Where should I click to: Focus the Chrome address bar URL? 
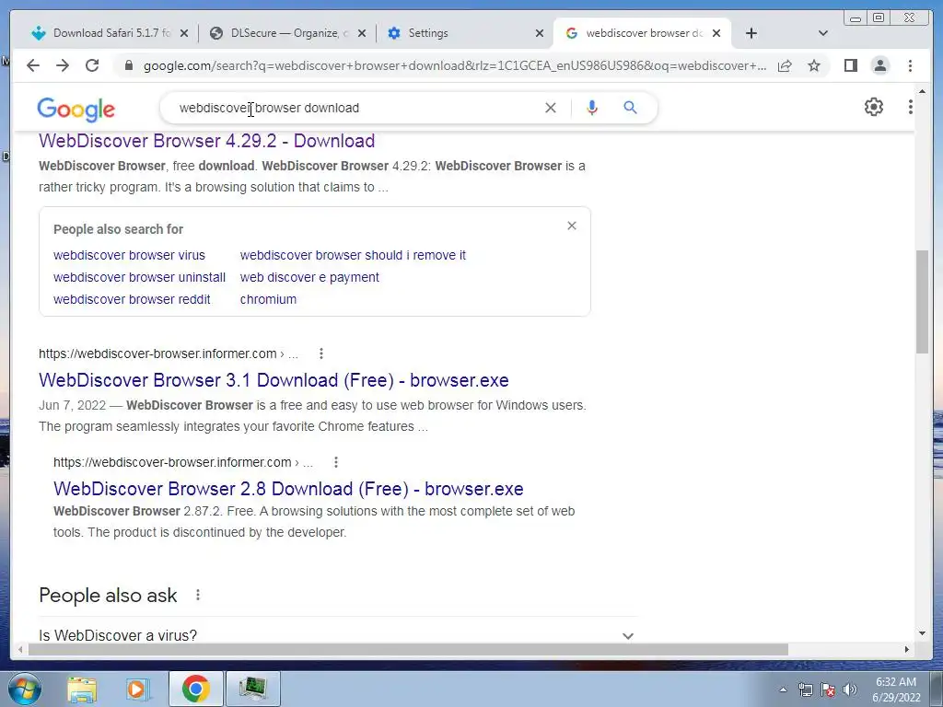[454, 65]
